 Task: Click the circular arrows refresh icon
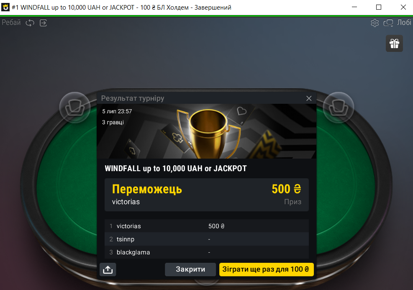(30, 23)
